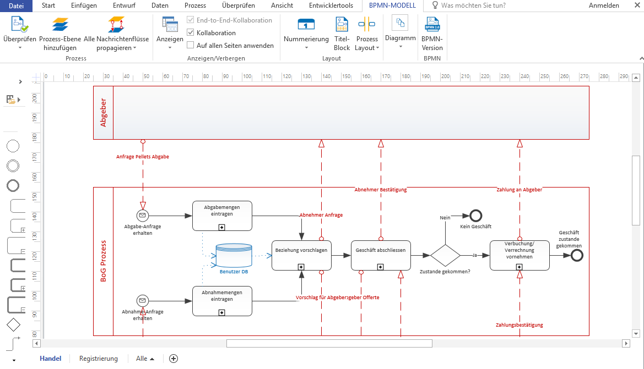Image resolution: width=644 pixels, height=369 pixels.
Task: Uncheck the Kollaboration checkbox
Action: [191, 33]
